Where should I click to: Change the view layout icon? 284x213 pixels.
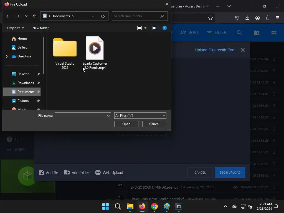[140, 28]
